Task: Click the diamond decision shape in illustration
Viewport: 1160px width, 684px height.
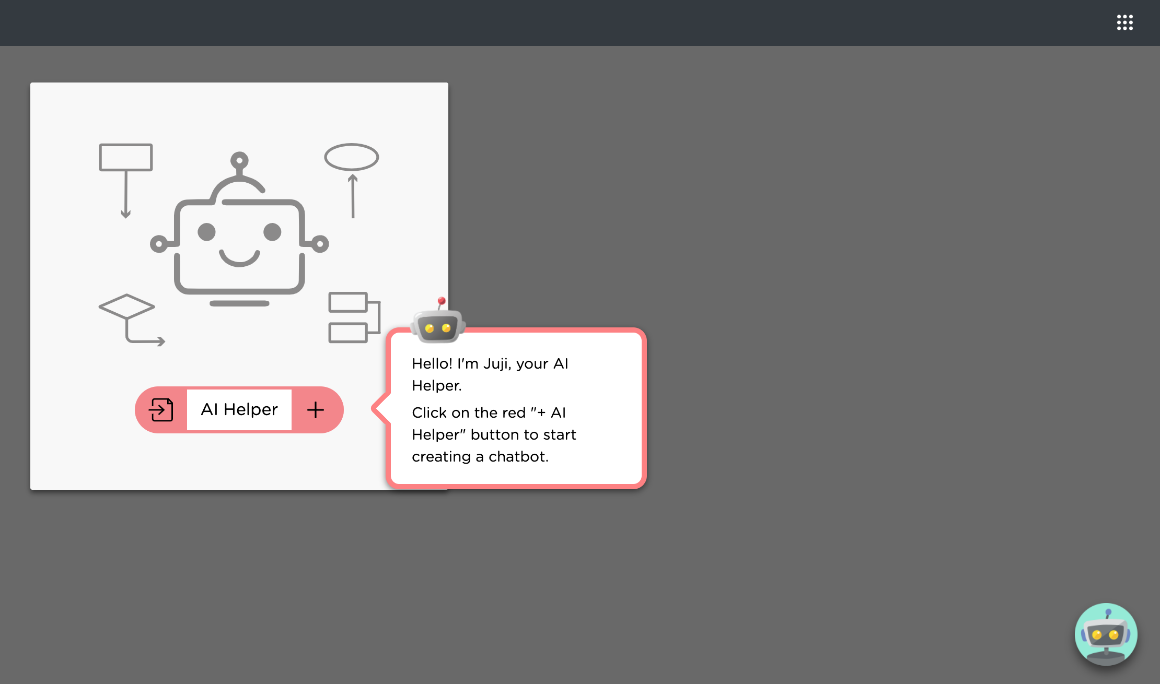Action: [127, 306]
